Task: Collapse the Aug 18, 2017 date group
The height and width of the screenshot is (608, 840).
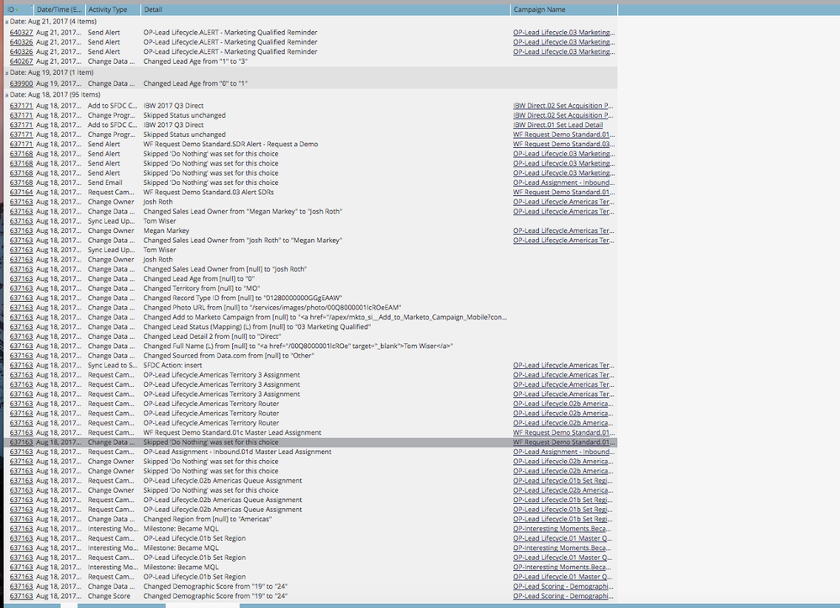Action: tap(7, 95)
